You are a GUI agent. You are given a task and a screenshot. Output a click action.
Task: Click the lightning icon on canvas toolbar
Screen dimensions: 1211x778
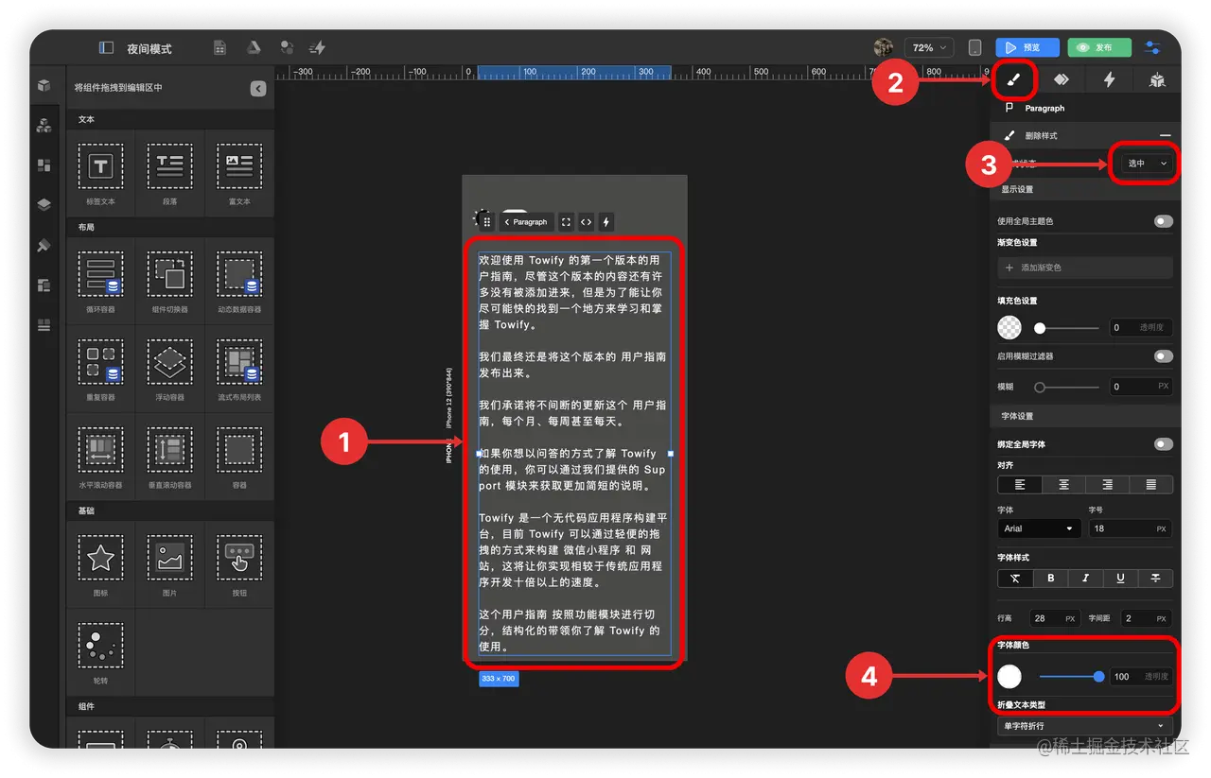coord(606,222)
